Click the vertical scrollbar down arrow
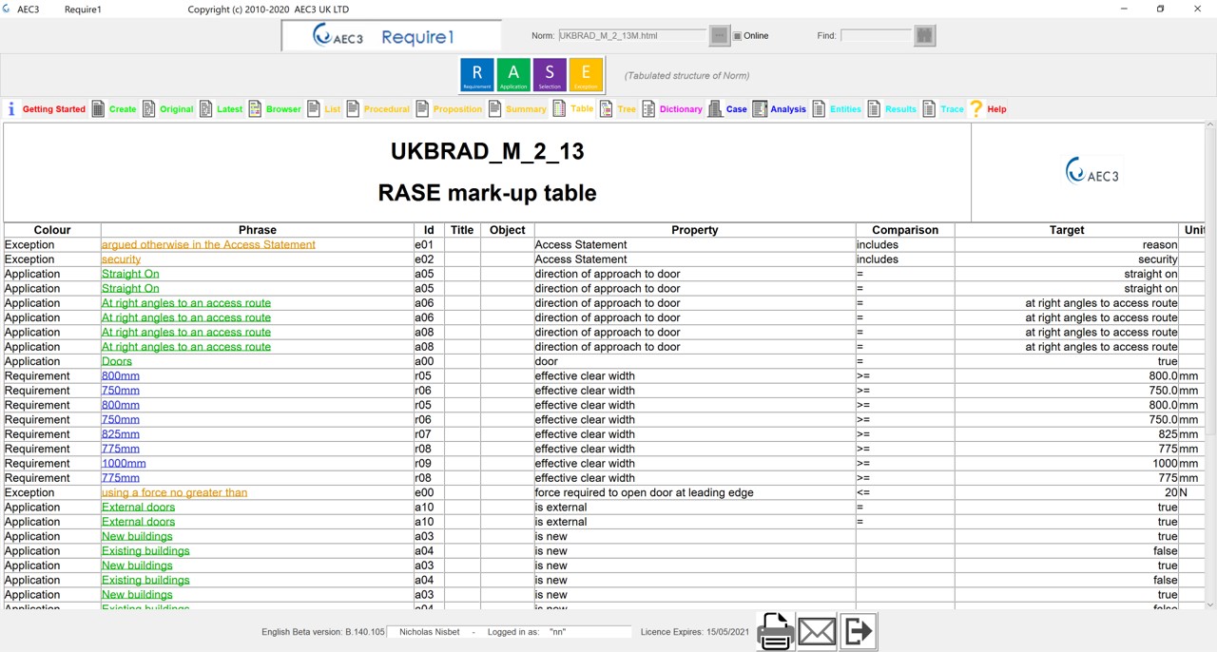Image resolution: width=1217 pixels, height=652 pixels. click(1210, 604)
